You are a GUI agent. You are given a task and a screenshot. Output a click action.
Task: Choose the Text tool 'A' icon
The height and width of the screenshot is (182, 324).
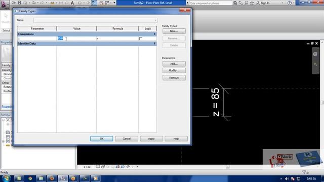click(72, 3)
